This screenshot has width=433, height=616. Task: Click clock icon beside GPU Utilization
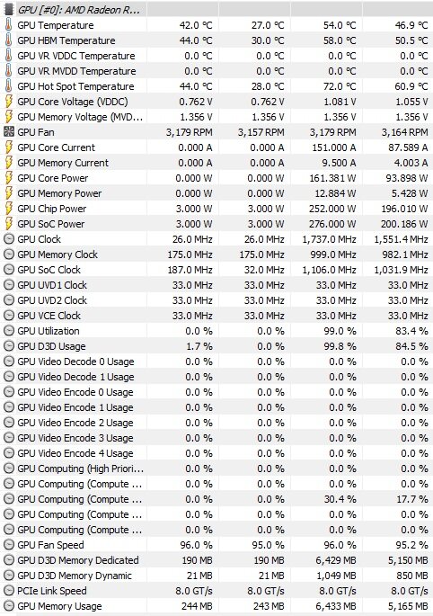8,331
